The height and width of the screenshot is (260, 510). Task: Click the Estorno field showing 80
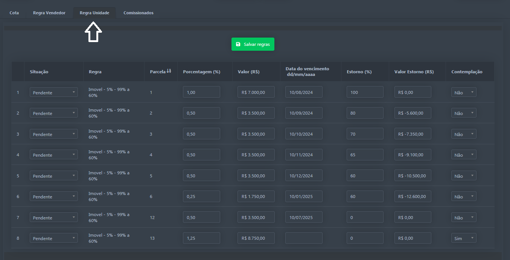[x=365, y=113]
